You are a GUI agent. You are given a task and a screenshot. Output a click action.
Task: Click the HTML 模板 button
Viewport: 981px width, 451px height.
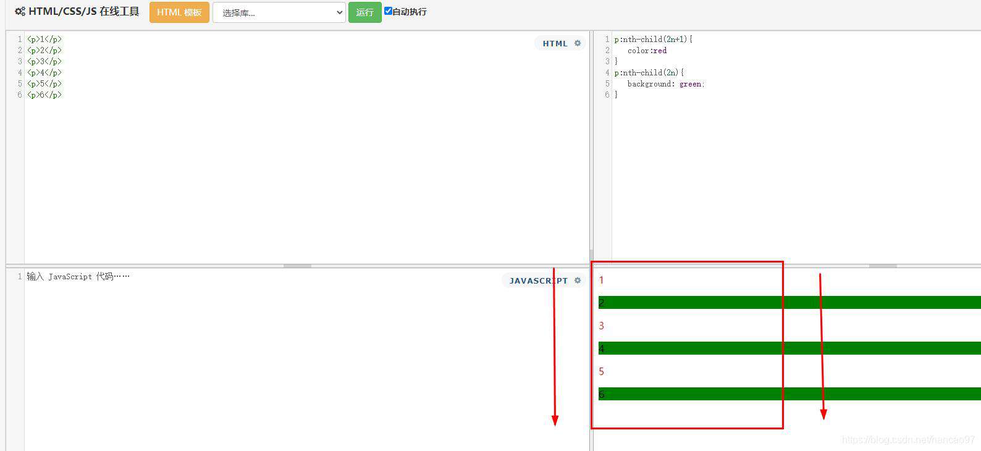click(x=179, y=12)
